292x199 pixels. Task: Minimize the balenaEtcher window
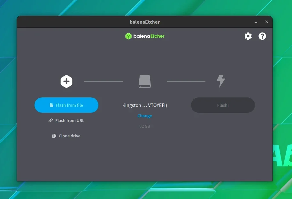click(256, 22)
